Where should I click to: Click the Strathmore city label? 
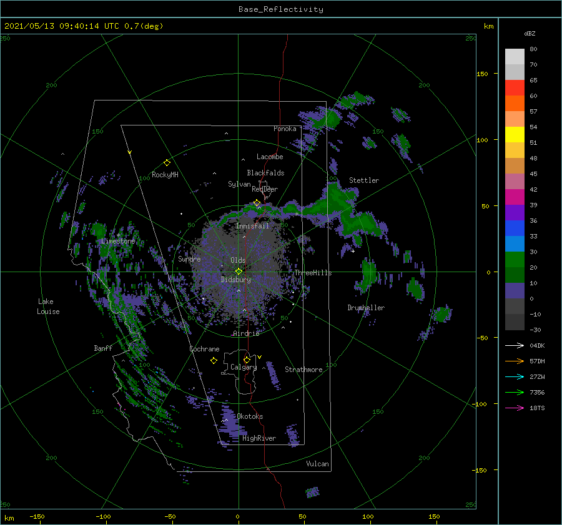[x=303, y=370]
